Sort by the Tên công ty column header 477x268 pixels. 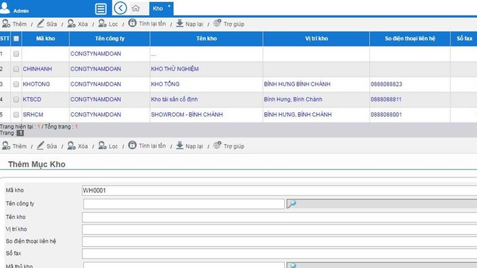(110, 39)
